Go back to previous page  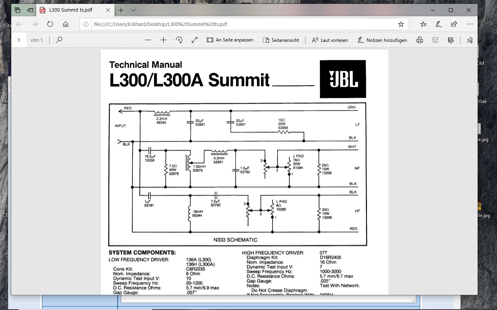coord(19,24)
